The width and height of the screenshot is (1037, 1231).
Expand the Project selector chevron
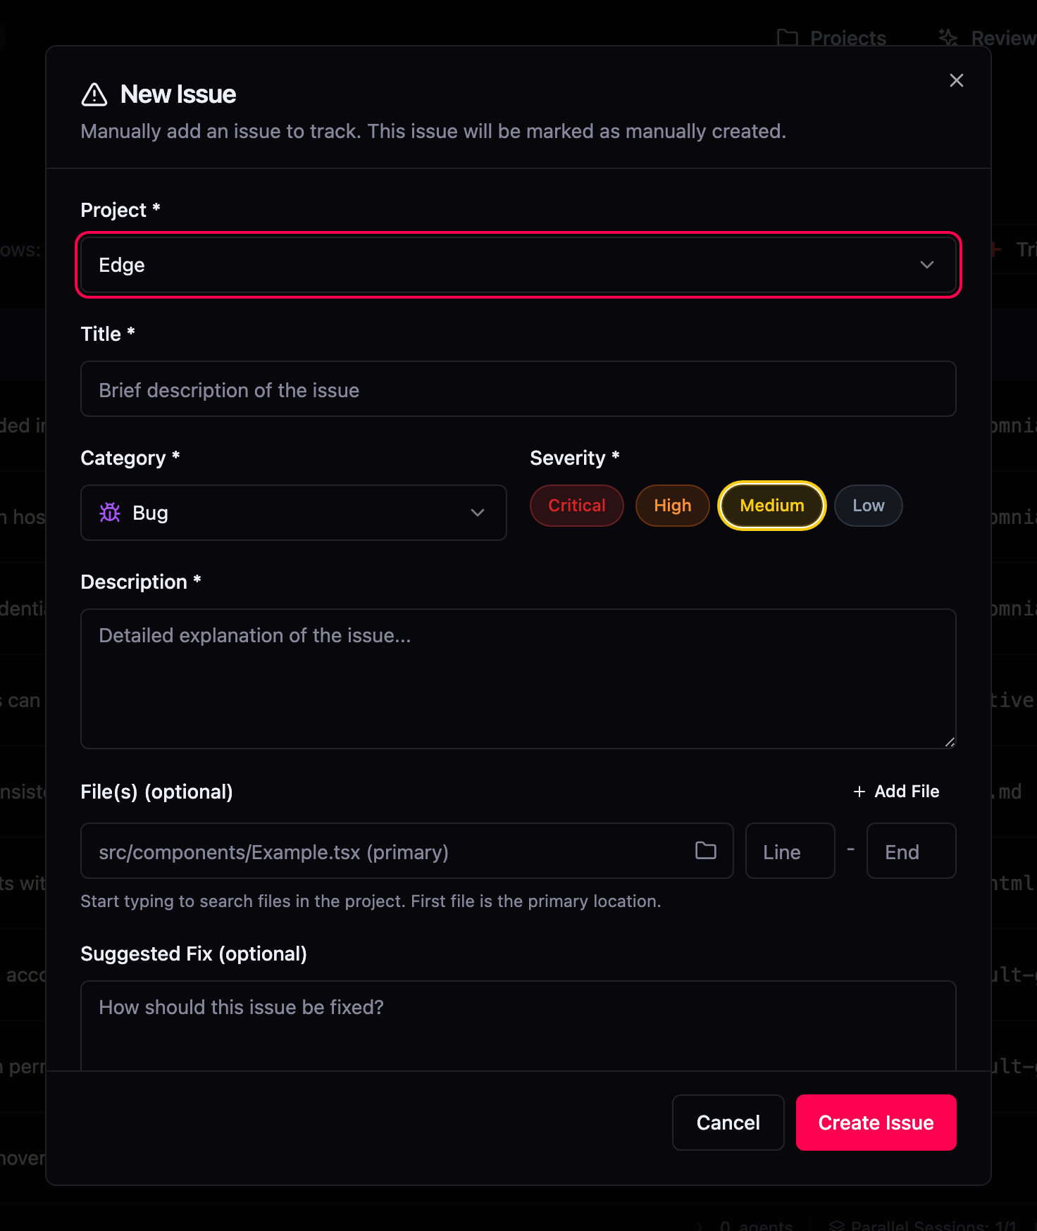click(926, 265)
